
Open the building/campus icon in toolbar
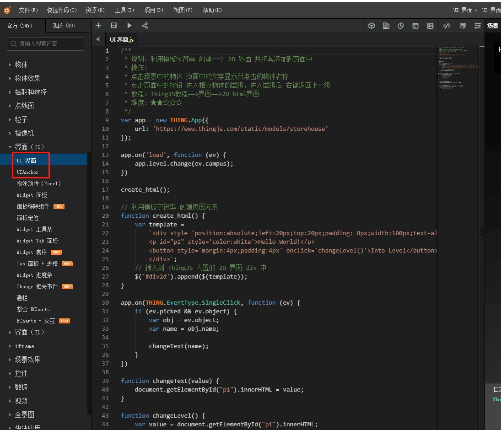pyautogui.click(x=386, y=26)
